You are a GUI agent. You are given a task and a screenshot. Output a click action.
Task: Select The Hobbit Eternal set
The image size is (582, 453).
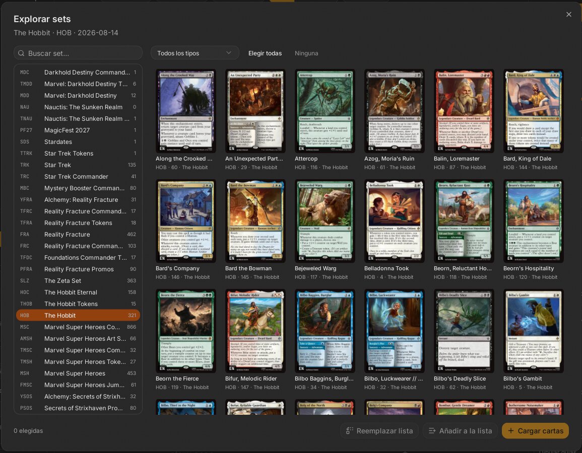click(78, 292)
